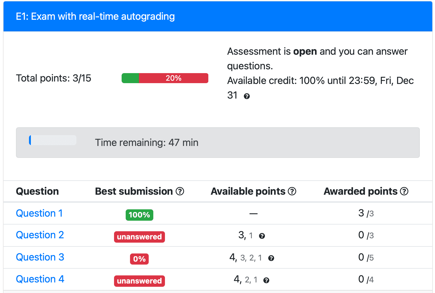This screenshot has width=435, height=293.
Task: Click the Available points column help icon
Action: point(292,191)
